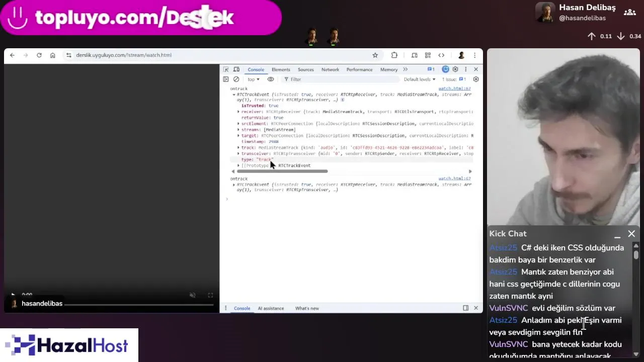This screenshot has width=644, height=362.
Task: Enter video fullscreen mode
Action: click(x=210, y=295)
